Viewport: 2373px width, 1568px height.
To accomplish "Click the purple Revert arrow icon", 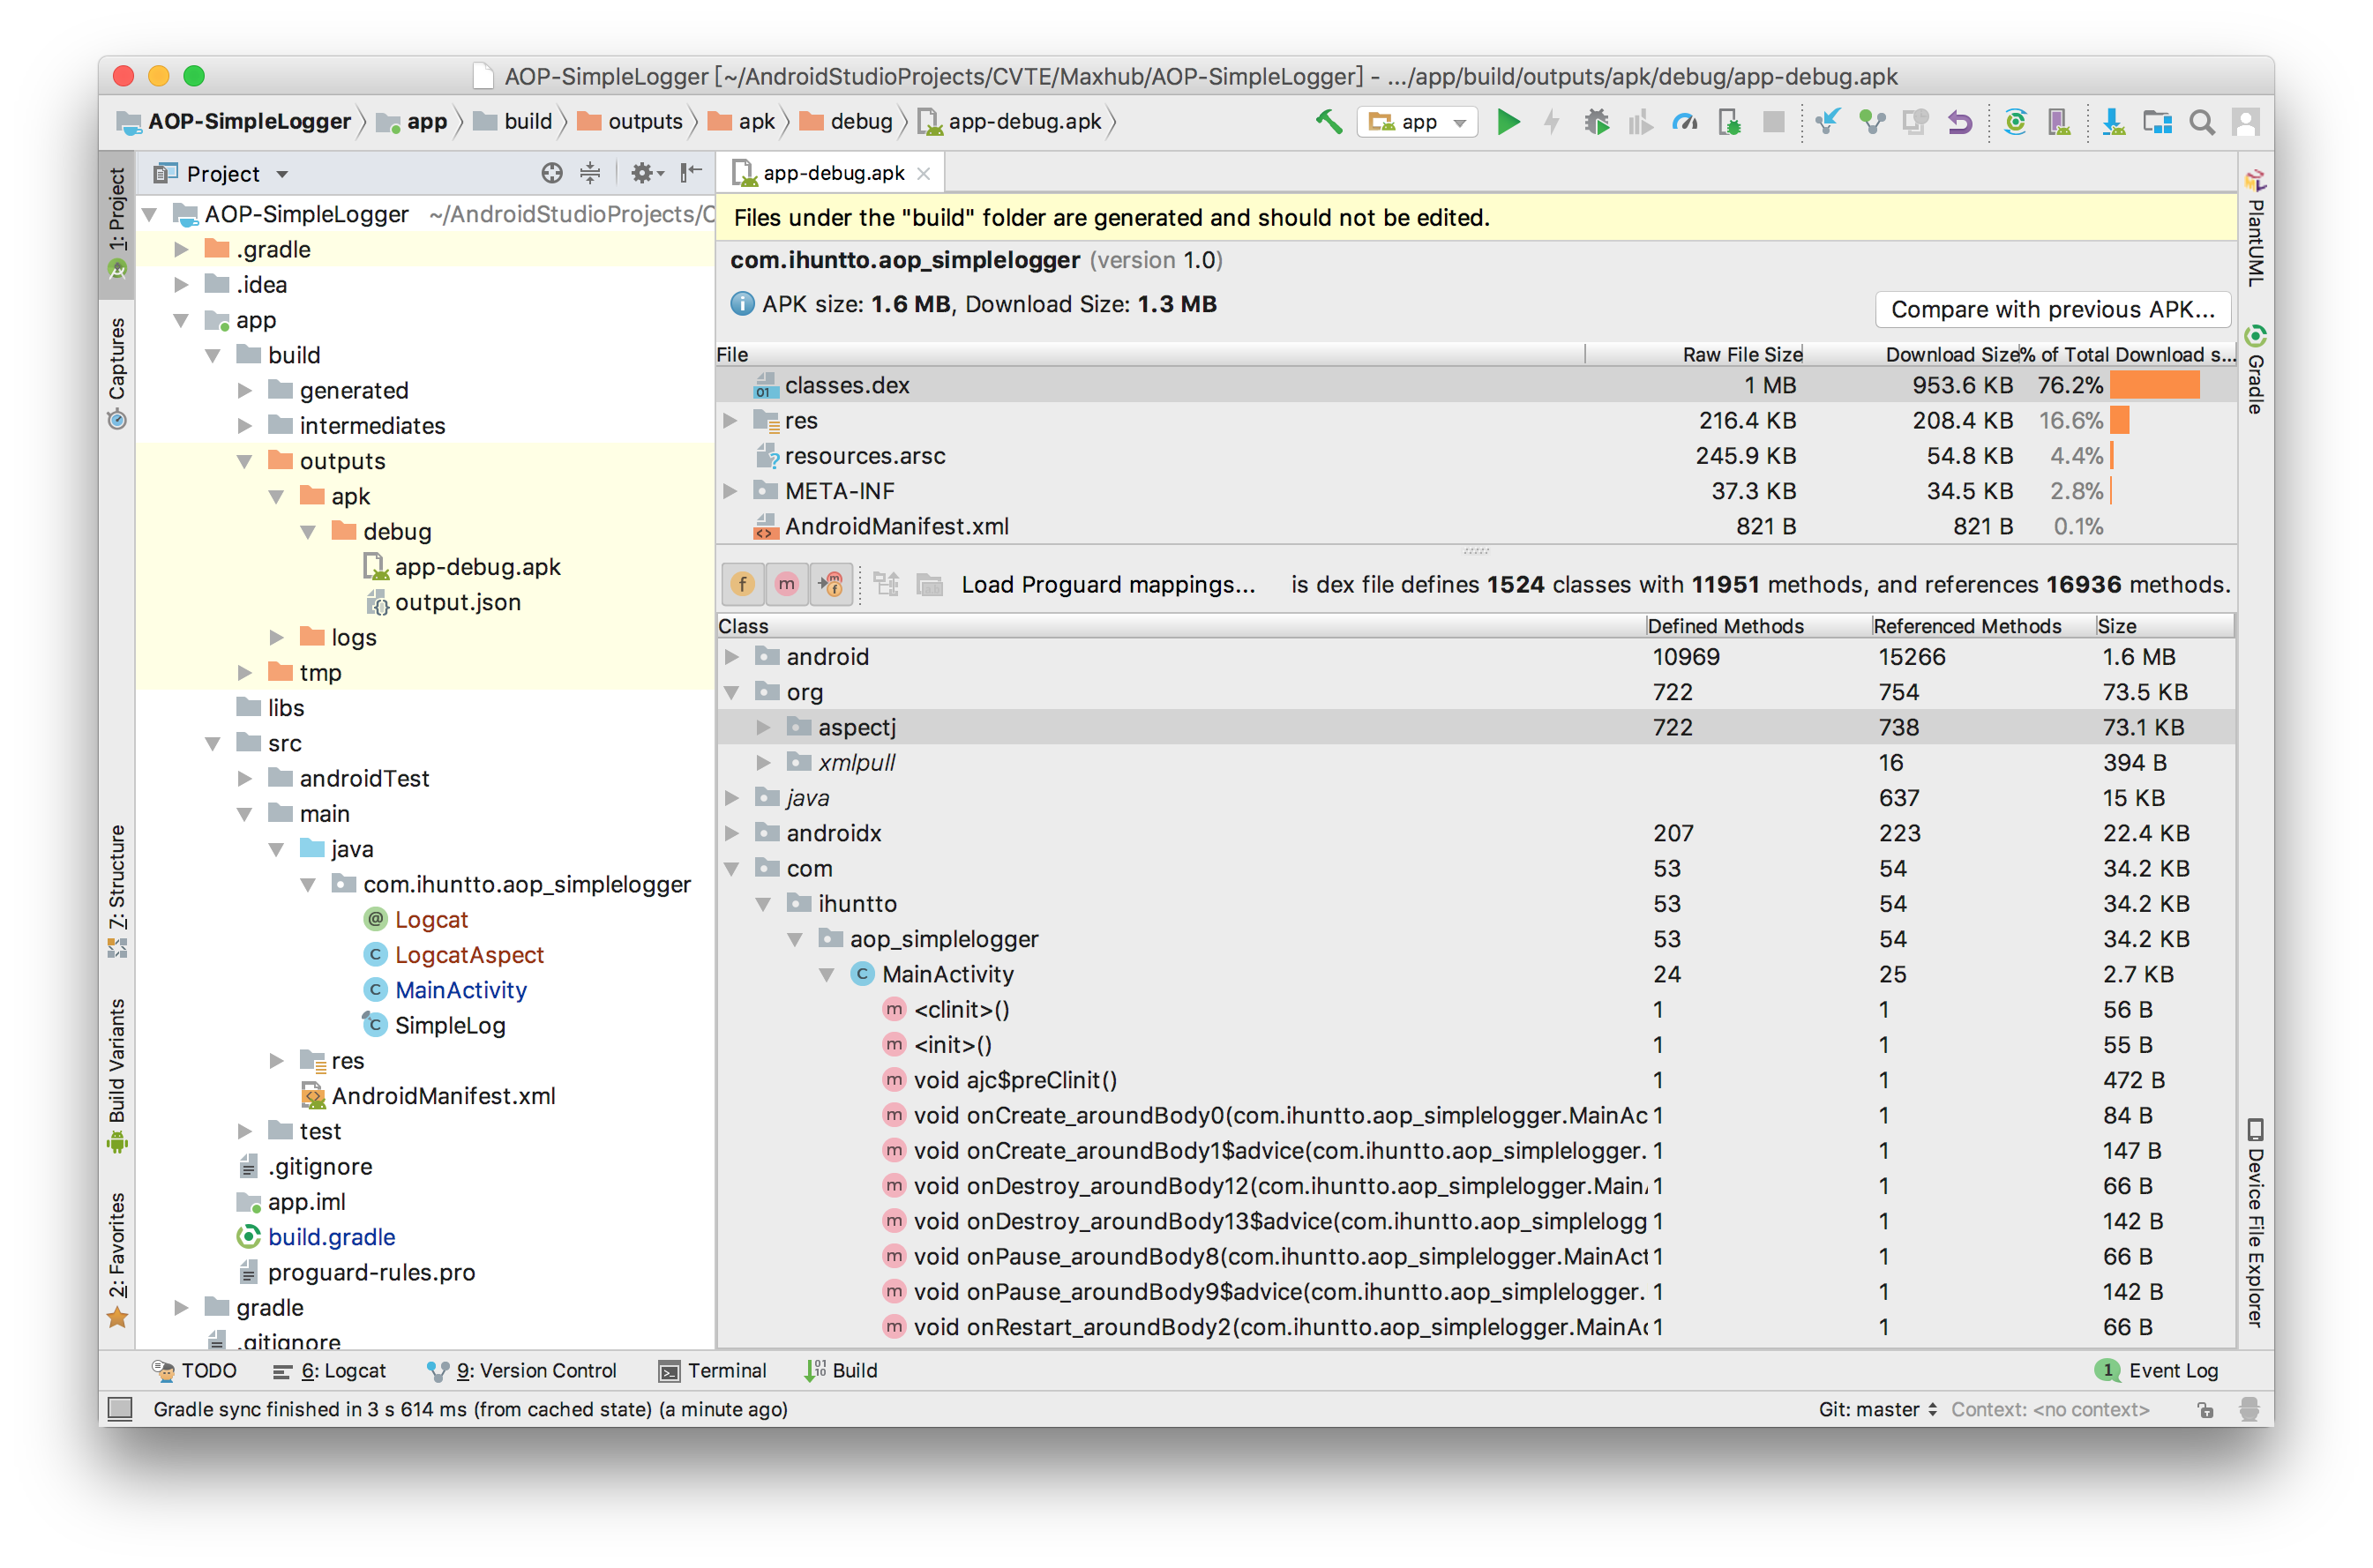I will click(1959, 122).
